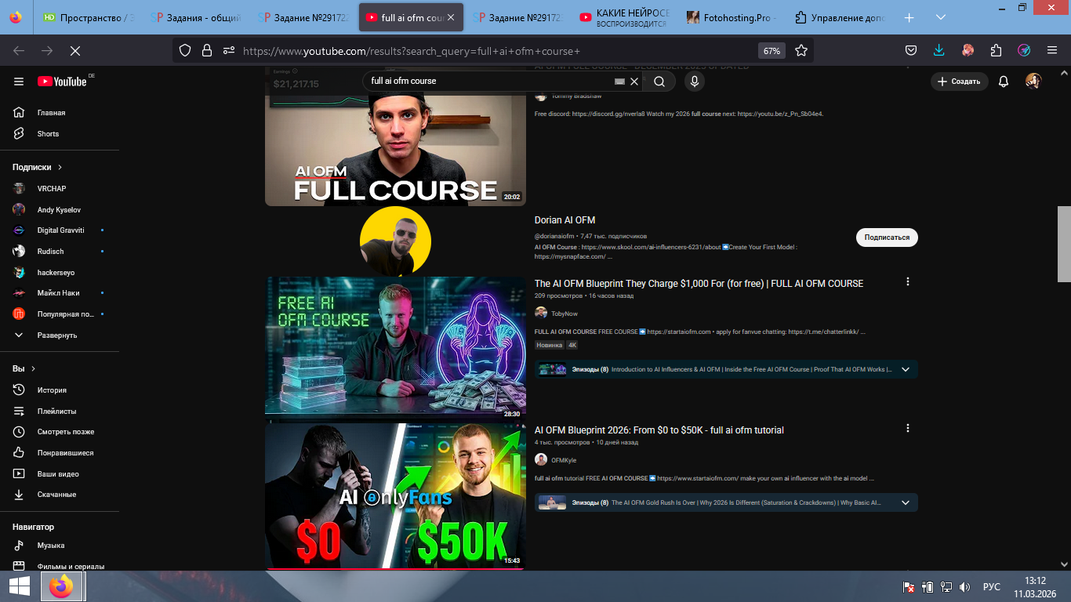Open Ваши видео in the sidebar
This screenshot has width=1071, height=602.
60,474
